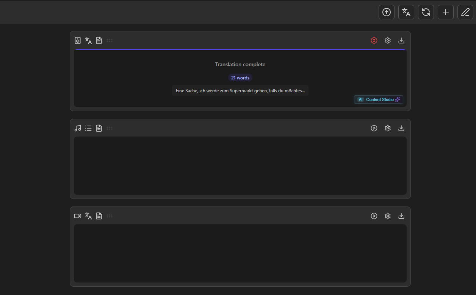Open the translate tool in top toolbar

tap(406, 12)
